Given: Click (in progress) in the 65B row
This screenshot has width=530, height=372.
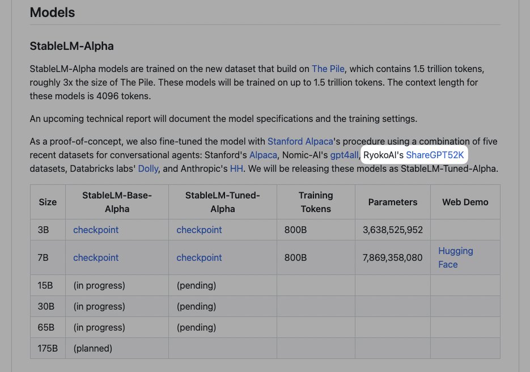Looking at the screenshot, I should point(99,327).
